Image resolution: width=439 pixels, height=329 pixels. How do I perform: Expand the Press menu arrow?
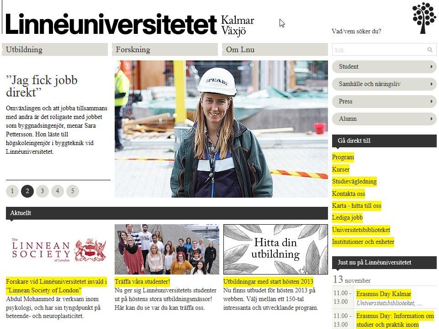tap(431, 102)
